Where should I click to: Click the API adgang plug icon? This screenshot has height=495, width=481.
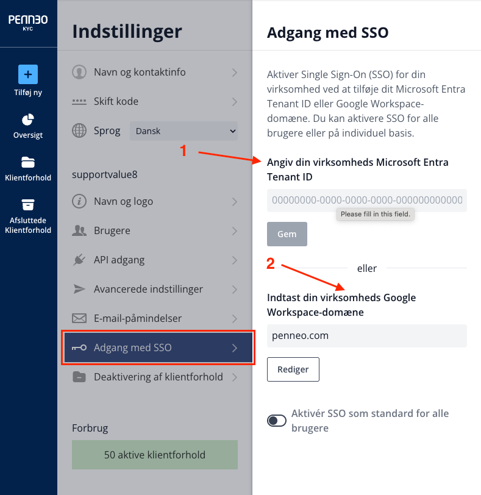(x=79, y=260)
